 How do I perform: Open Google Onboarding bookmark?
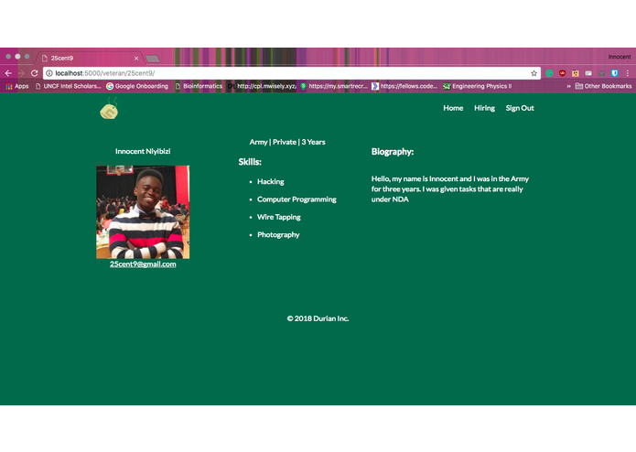[137, 86]
